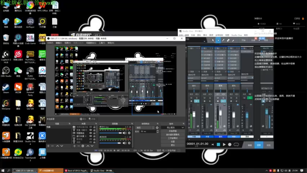Open Mic/Aux audio settings gear in OBS
Image resolution: width=307 pixels, height=173 pixels.
pos(129,133)
